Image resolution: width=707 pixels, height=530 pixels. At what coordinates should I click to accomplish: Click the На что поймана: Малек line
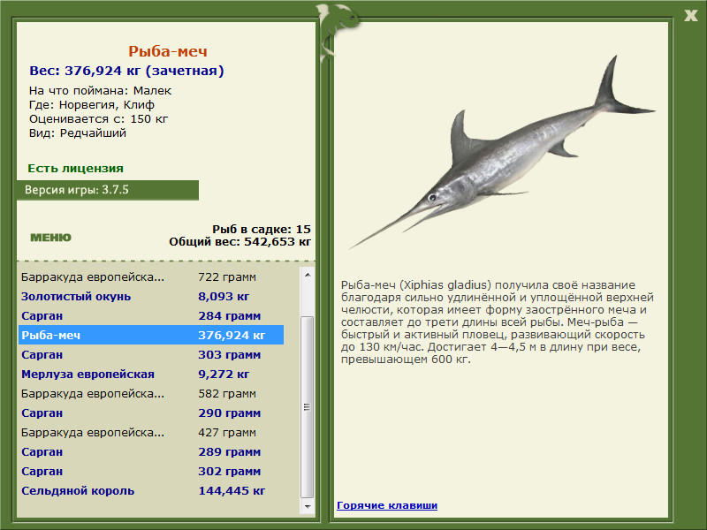tap(100, 91)
